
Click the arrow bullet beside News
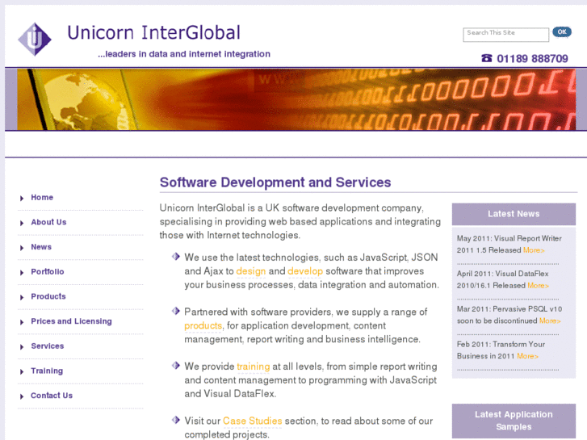[22, 248]
